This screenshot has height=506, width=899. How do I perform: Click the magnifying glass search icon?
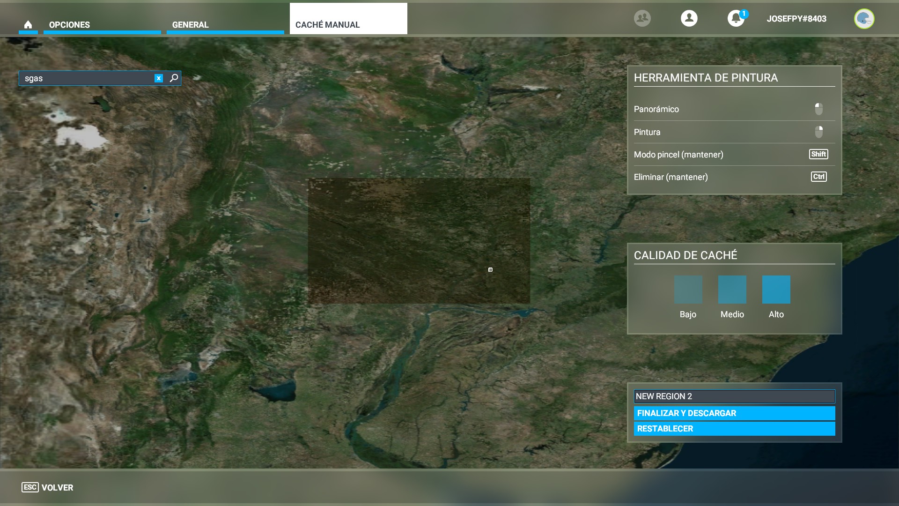[x=174, y=78]
